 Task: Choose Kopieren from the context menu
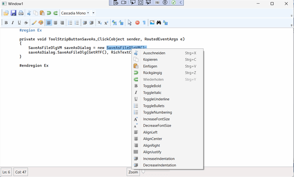click(x=168, y=59)
